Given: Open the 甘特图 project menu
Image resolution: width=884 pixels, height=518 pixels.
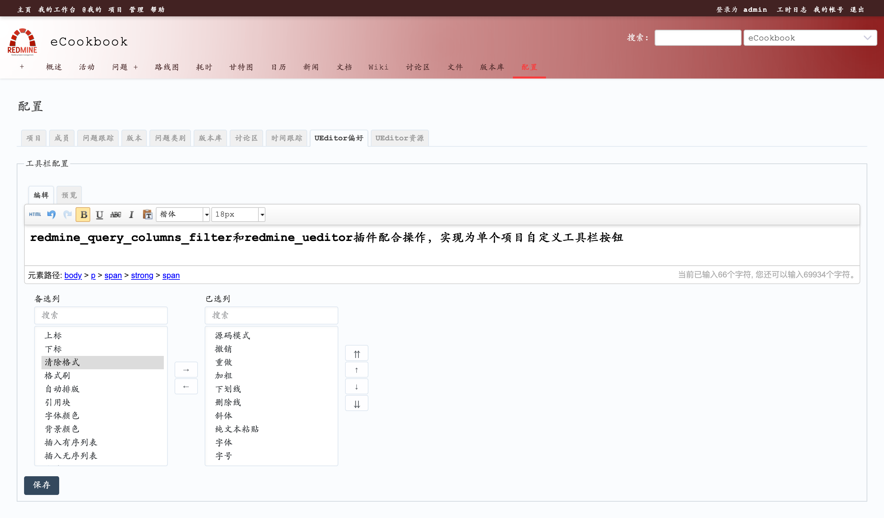Looking at the screenshot, I should pos(241,67).
